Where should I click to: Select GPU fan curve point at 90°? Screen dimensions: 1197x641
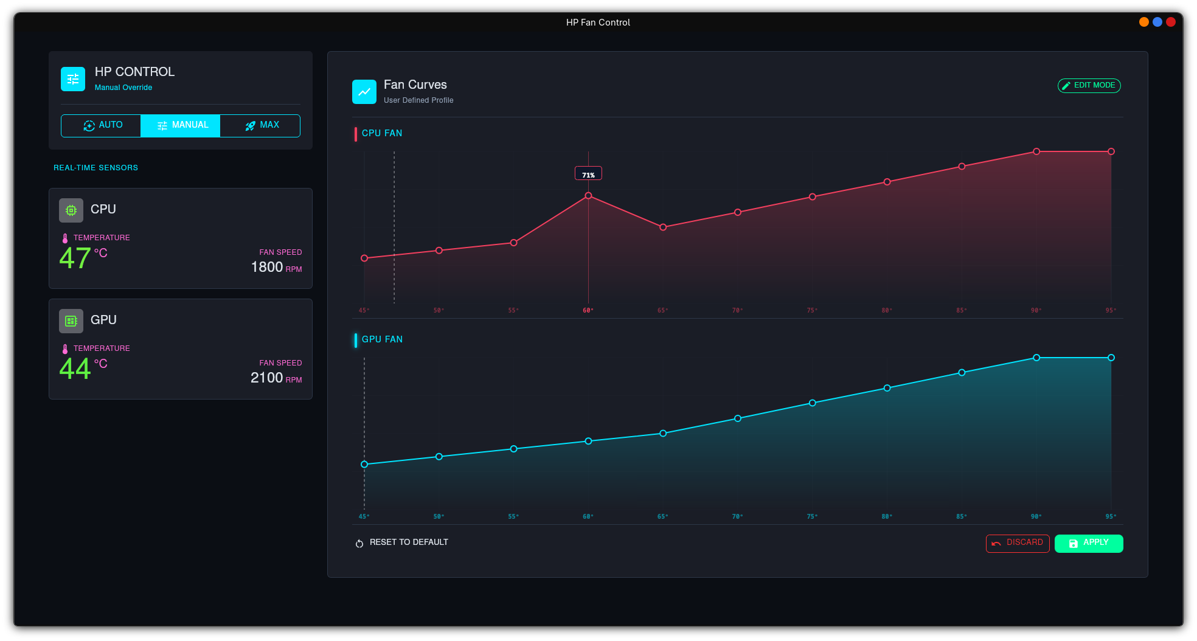[1036, 358]
